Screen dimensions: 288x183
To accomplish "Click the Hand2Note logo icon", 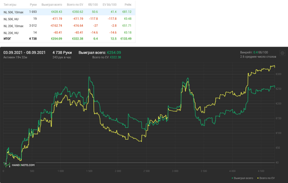I will (7, 165).
